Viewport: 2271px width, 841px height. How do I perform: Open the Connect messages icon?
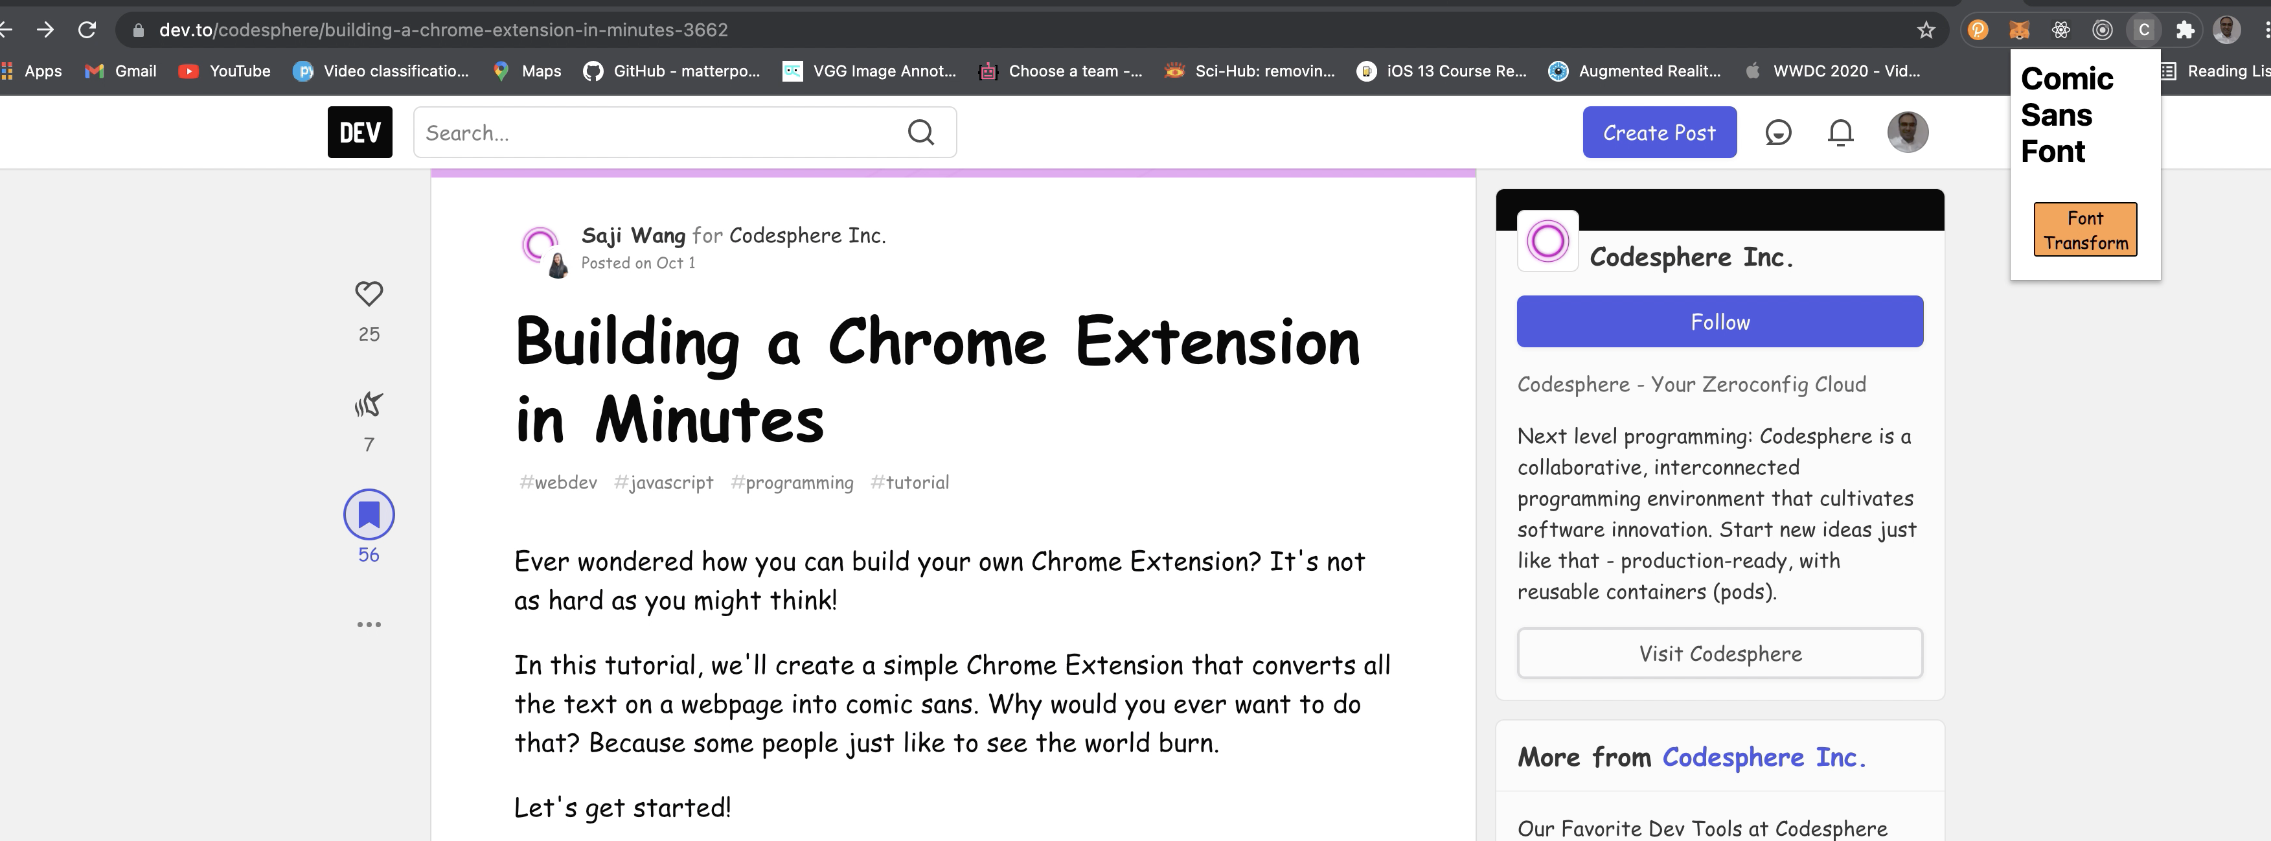point(1778,132)
